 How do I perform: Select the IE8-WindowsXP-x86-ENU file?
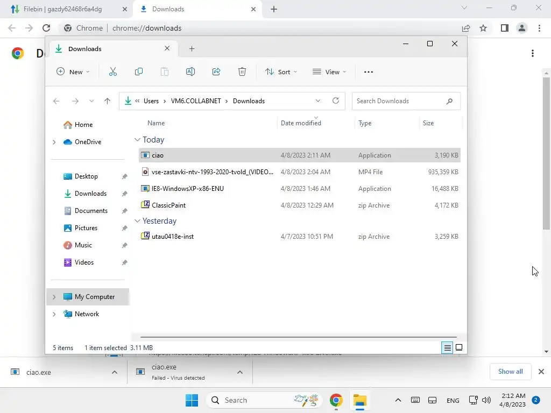(x=299, y=189)
